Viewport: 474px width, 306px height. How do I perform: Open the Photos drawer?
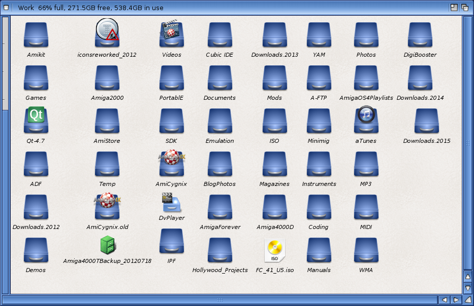tap(366, 35)
